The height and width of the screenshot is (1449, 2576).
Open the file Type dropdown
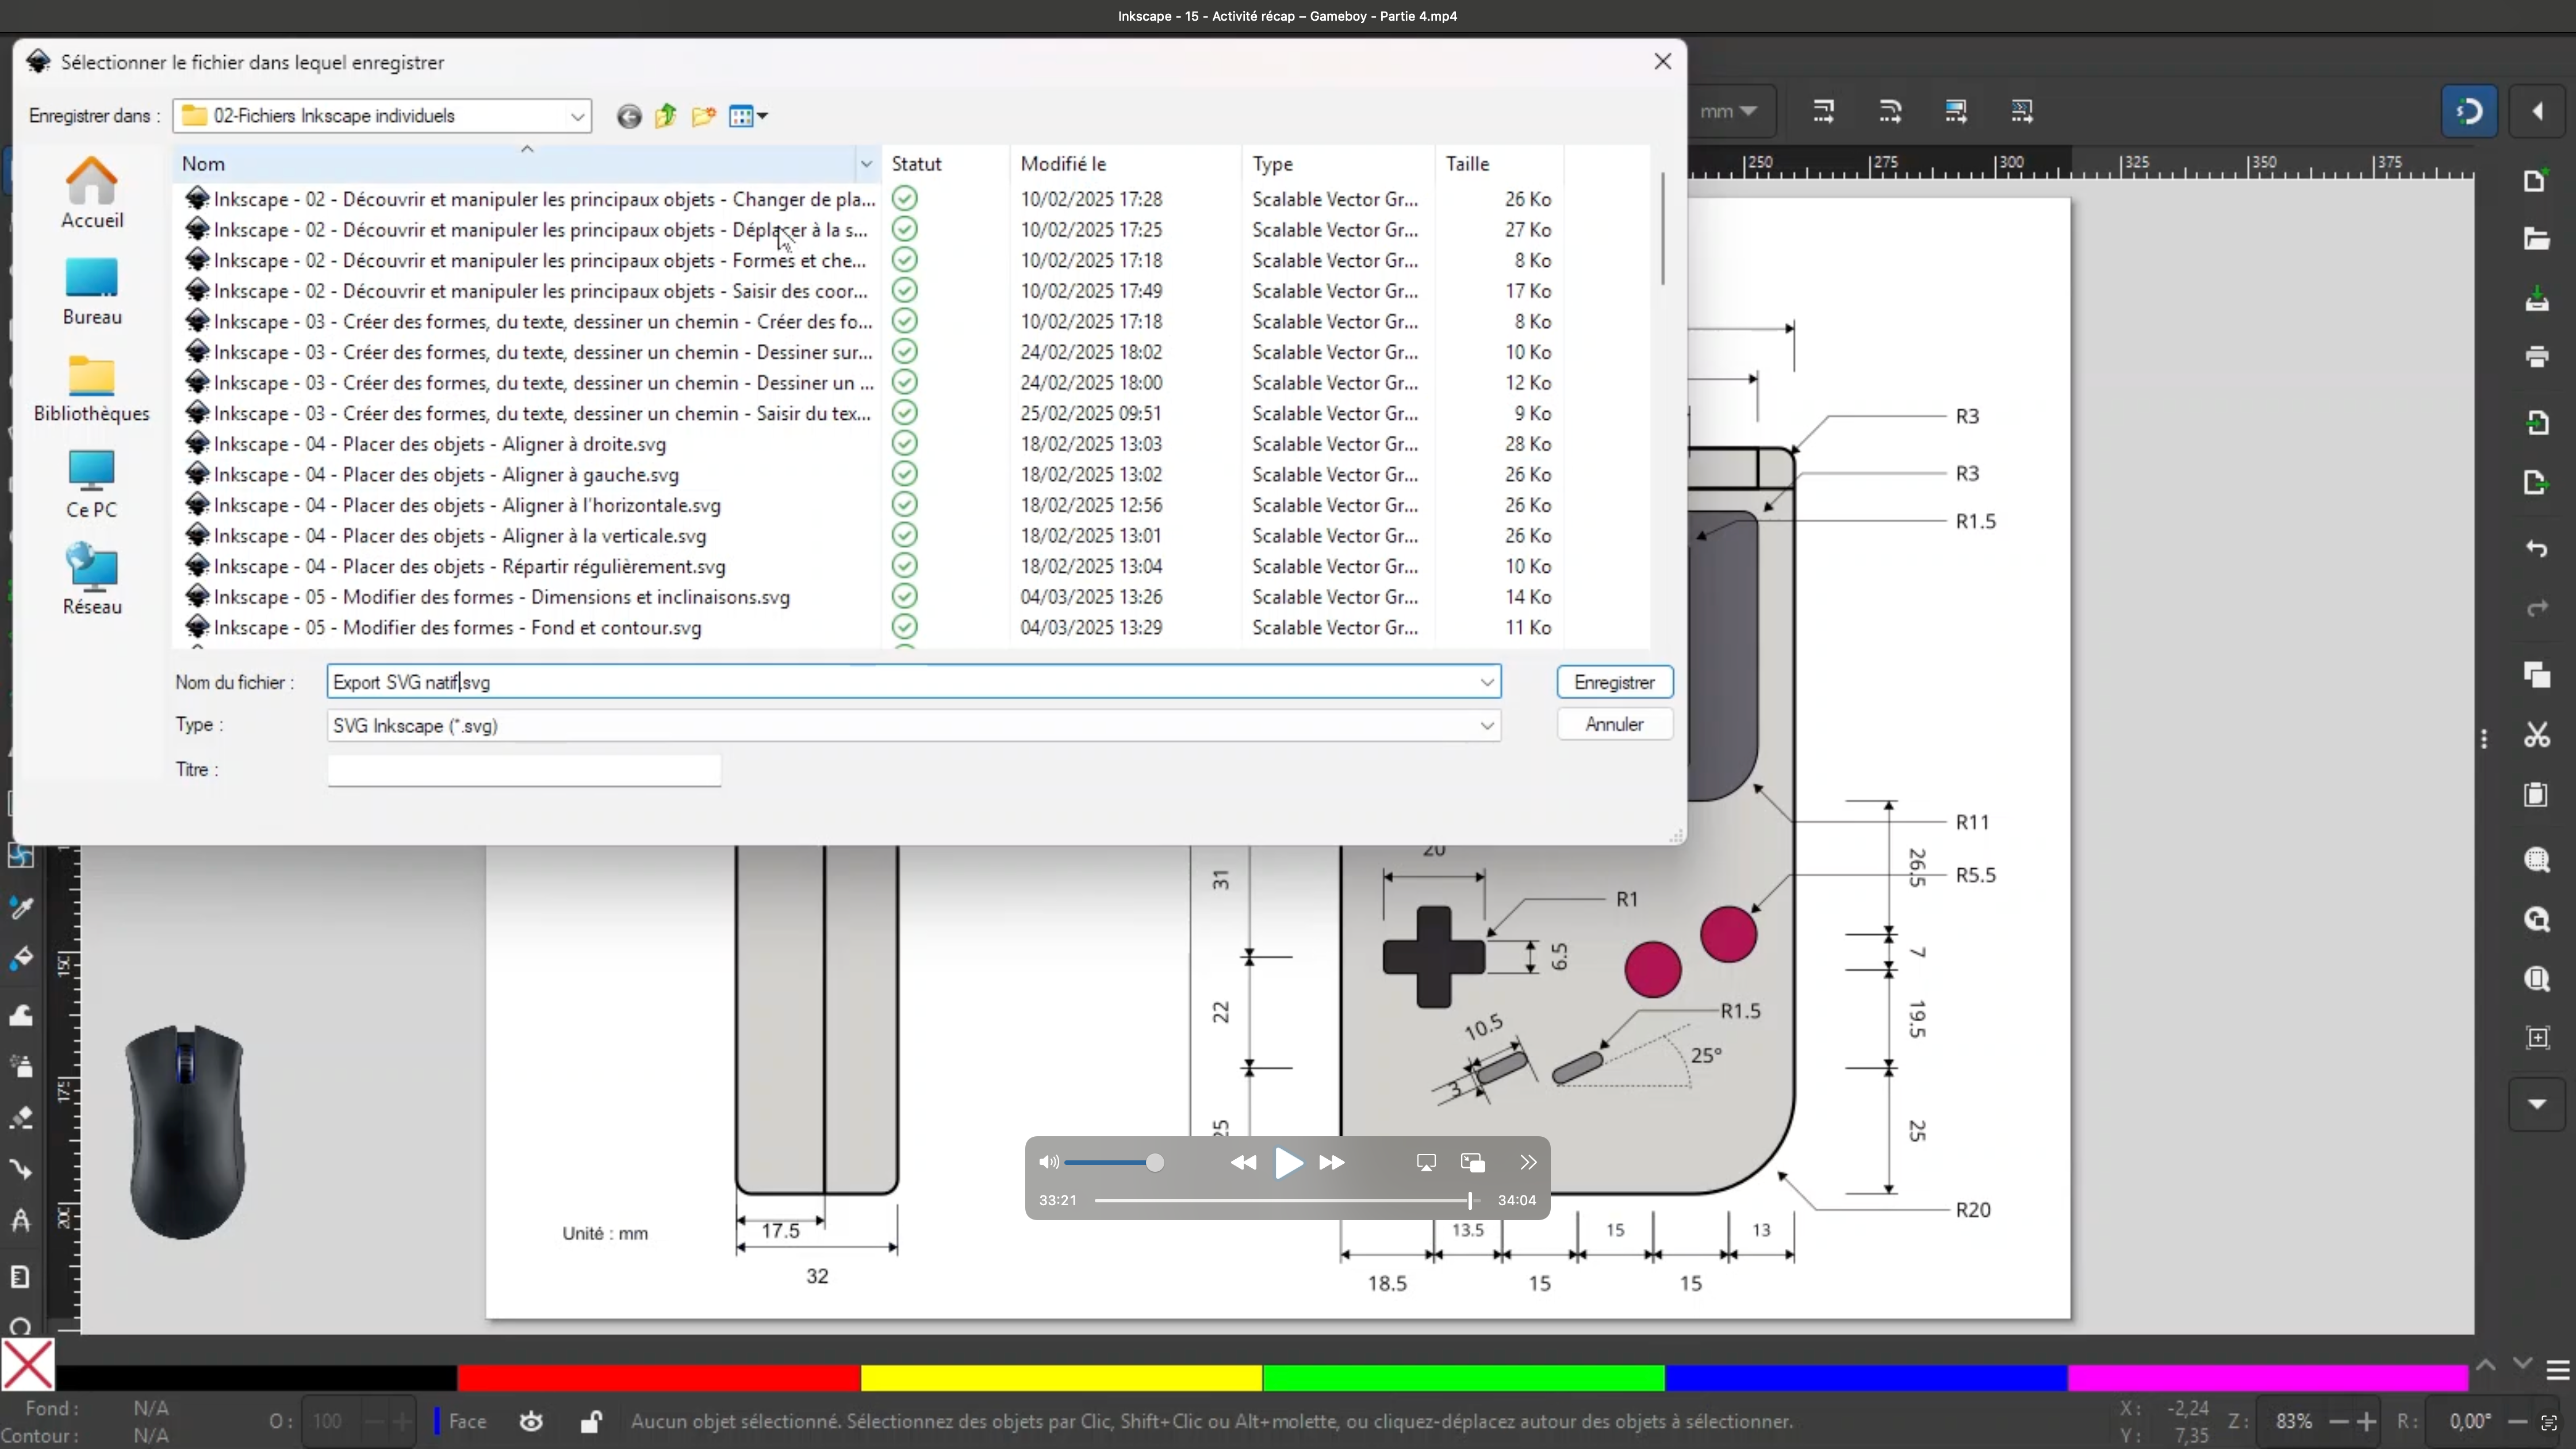(1486, 726)
